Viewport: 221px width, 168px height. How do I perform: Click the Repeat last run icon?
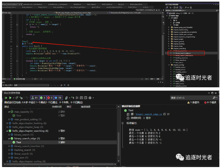[17, 98]
